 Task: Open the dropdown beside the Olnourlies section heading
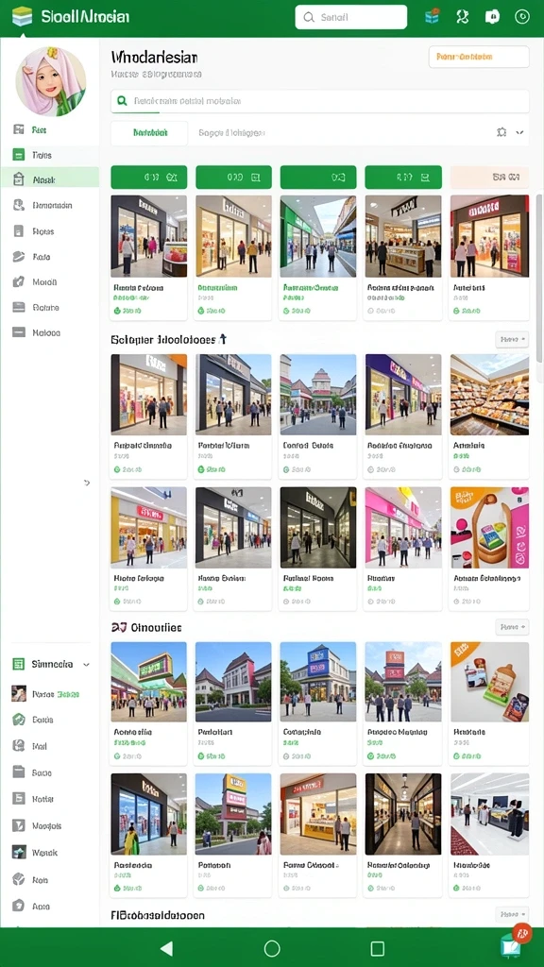(512, 627)
